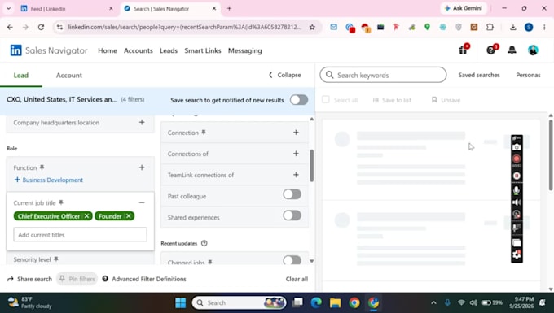Open the LinkedIn Sales Navigator logo
Viewport: 554px width, 313px height.
[49, 50]
